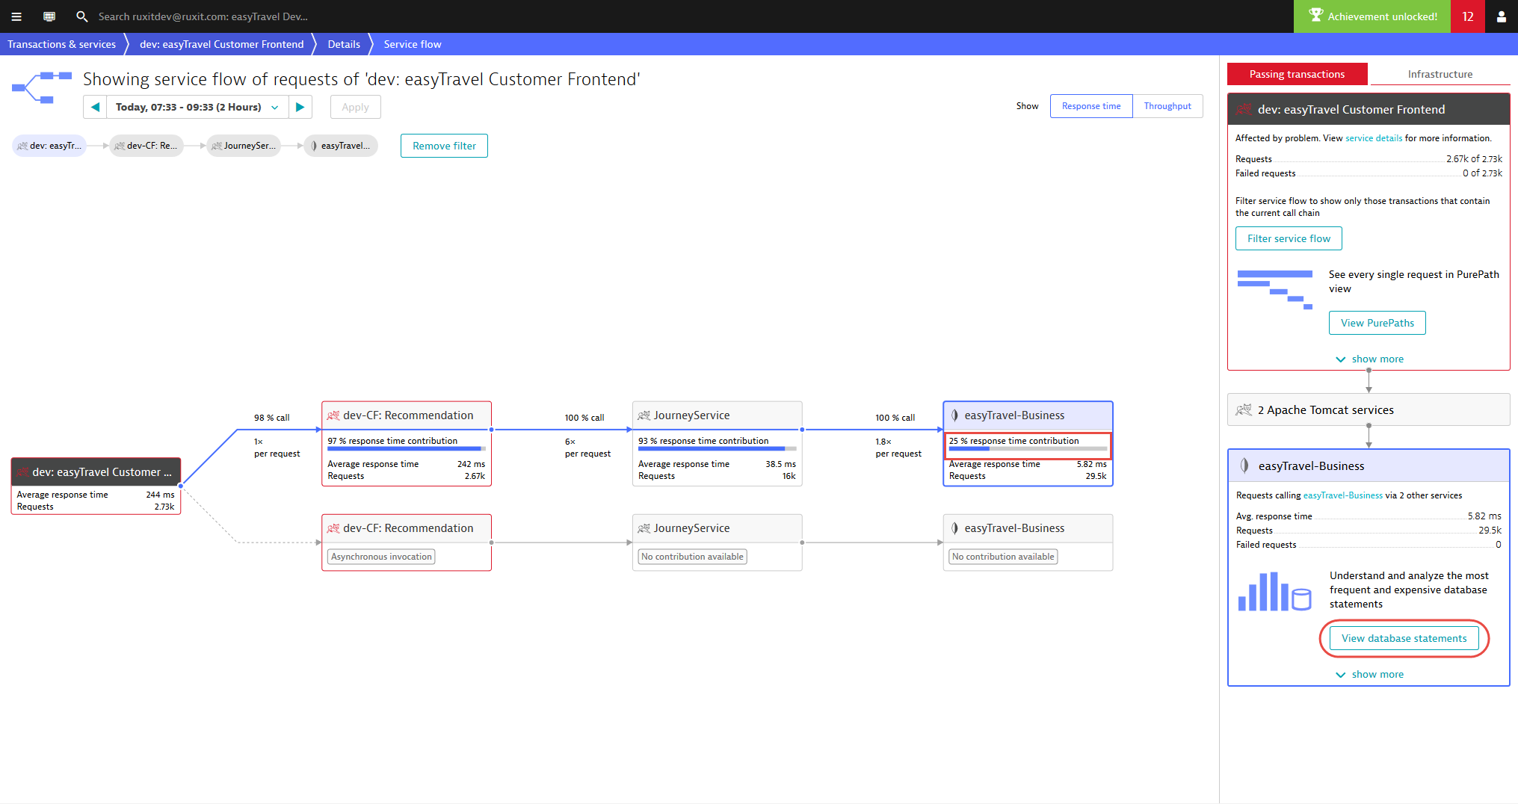Click database bar chart illustration
The height and width of the screenshot is (804, 1518).
pos(1274,592)
